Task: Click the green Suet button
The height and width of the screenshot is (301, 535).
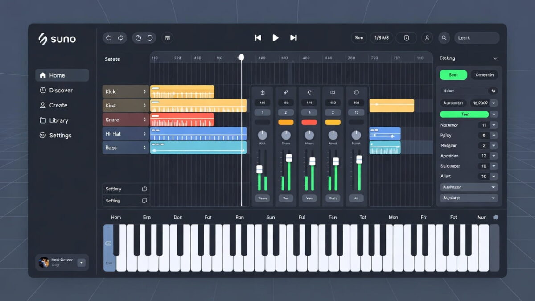Action: (453, 75)
